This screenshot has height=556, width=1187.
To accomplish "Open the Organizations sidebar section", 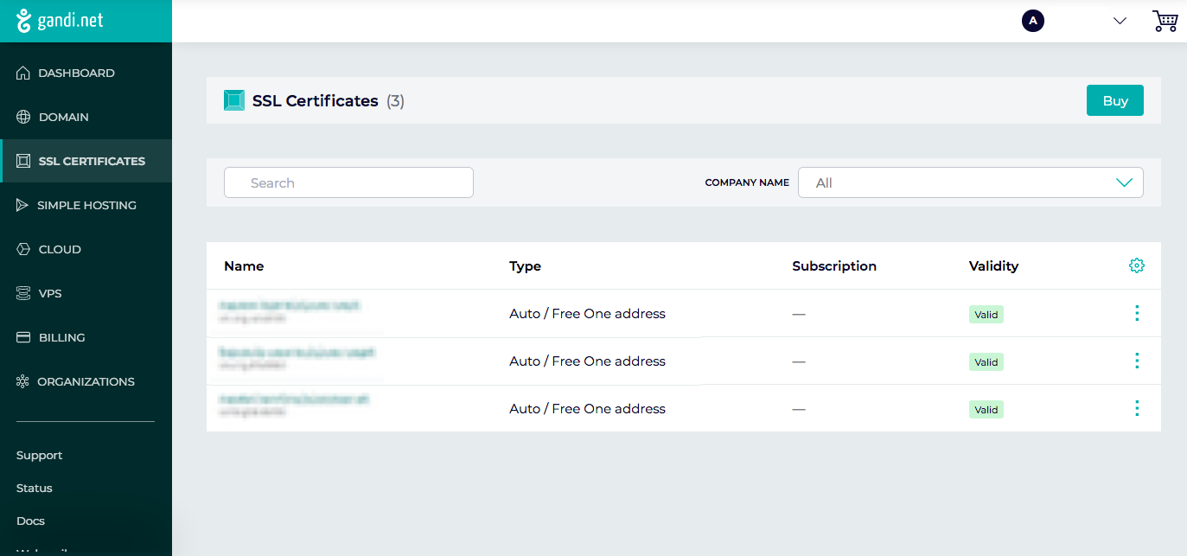I will (x=85, y=382).
